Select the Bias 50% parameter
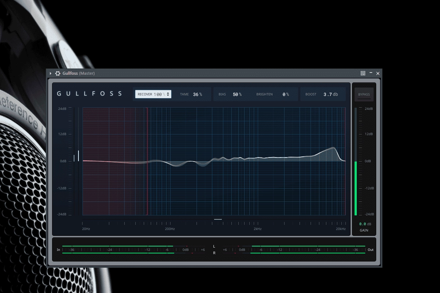Screen dimensions: 440x293 [231, 94]
